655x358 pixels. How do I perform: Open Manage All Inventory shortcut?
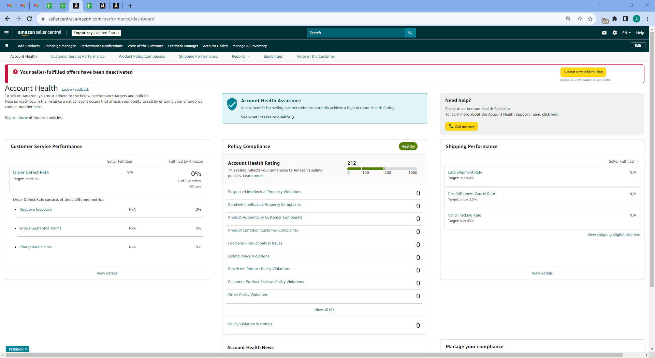click(x=250, y=46)
